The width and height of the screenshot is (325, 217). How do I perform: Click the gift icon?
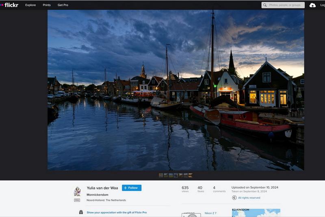click(81, 212)
